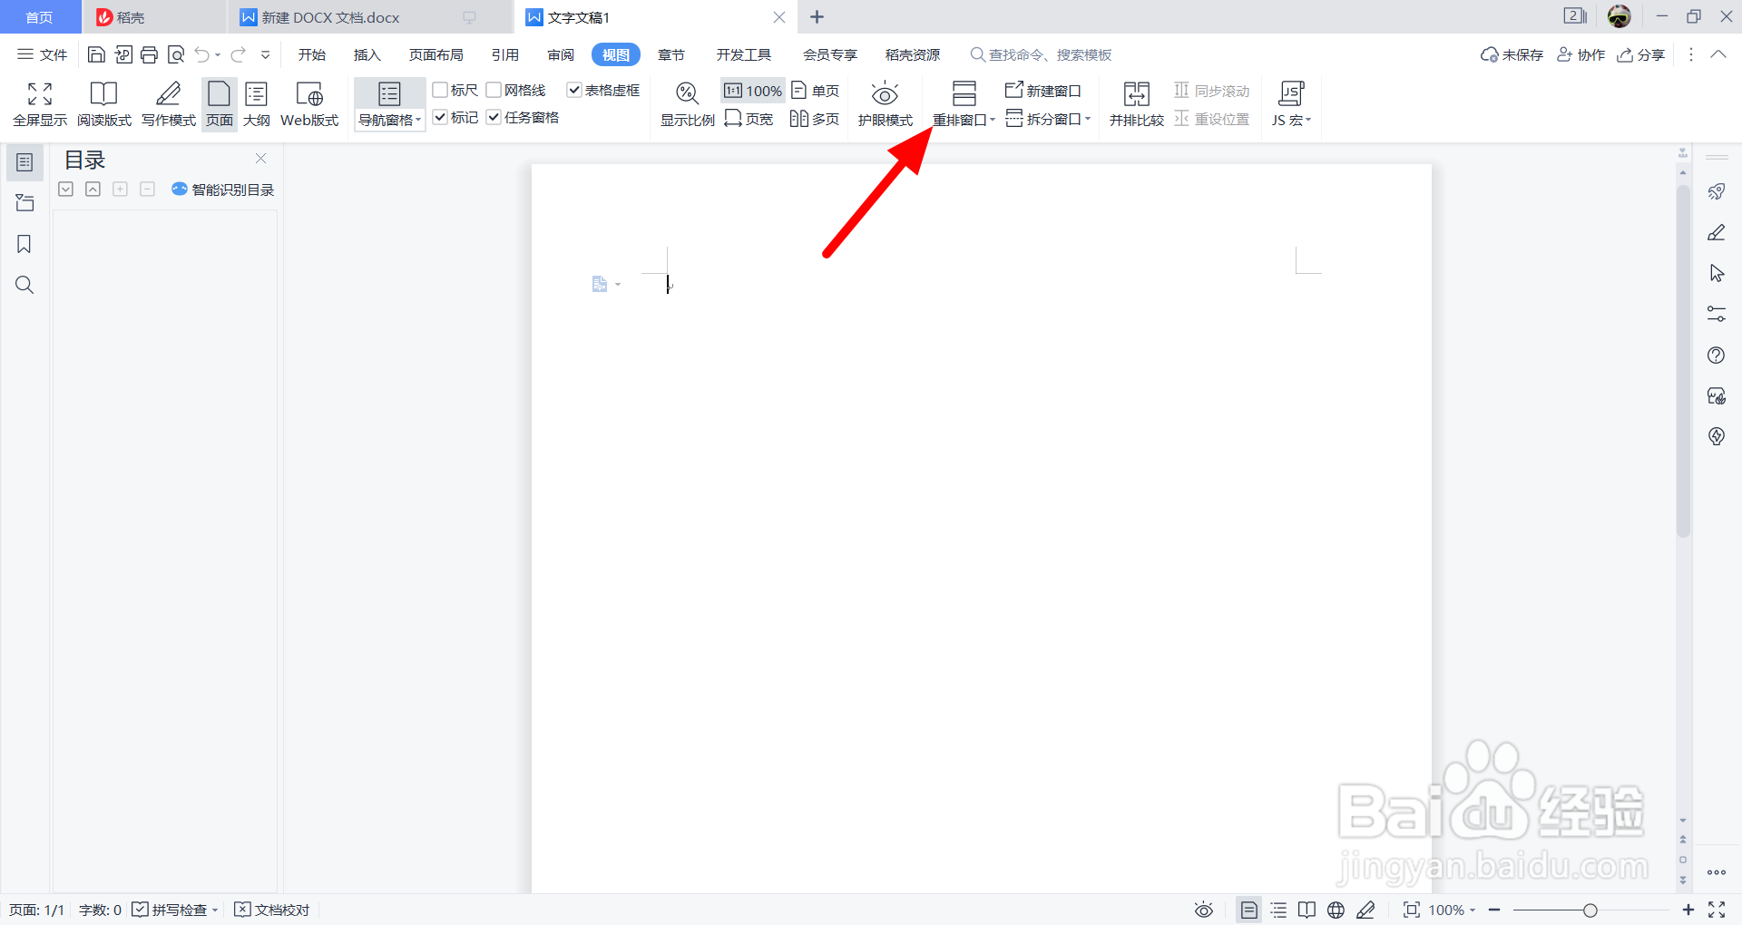Switch to 新建 DOCX 文档.docx tab
Image resolution: width=1742 pixels, height=925 pixels.
click(370, 17)
